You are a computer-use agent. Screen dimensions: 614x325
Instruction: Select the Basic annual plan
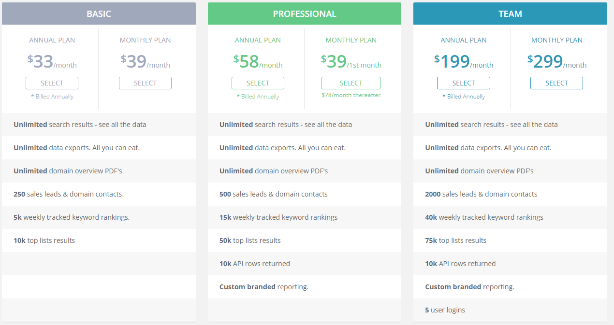pyautogui.click(x=52, y=83)
